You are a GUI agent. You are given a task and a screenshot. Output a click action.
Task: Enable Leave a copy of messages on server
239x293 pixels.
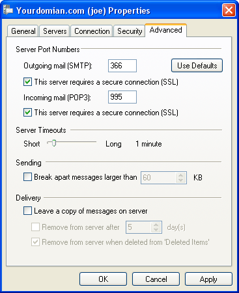pos(27,211)
